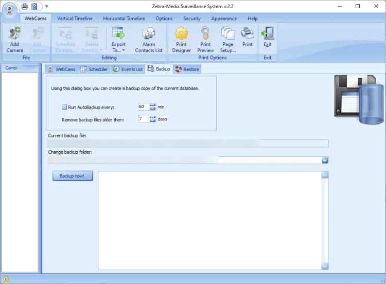Select the Backup page tab
Image resolution: width=386 pixels, height=284 pixels.
(159, 69)
